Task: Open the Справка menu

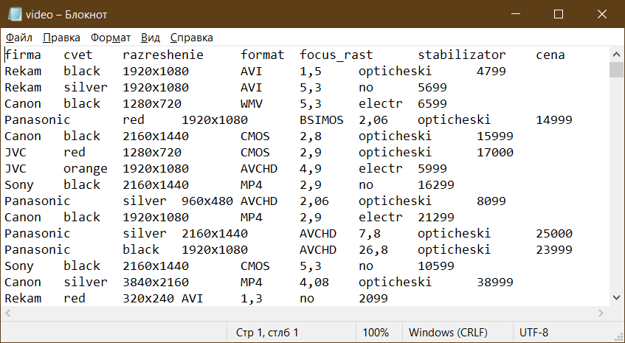Action: (x=191, y=38)
